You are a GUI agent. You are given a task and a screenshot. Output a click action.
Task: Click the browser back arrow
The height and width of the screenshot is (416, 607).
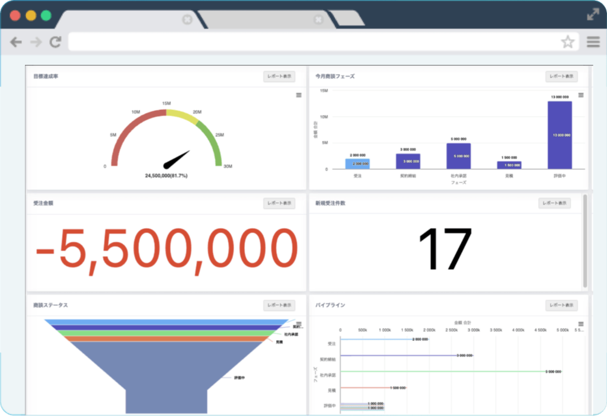[16, 42]
